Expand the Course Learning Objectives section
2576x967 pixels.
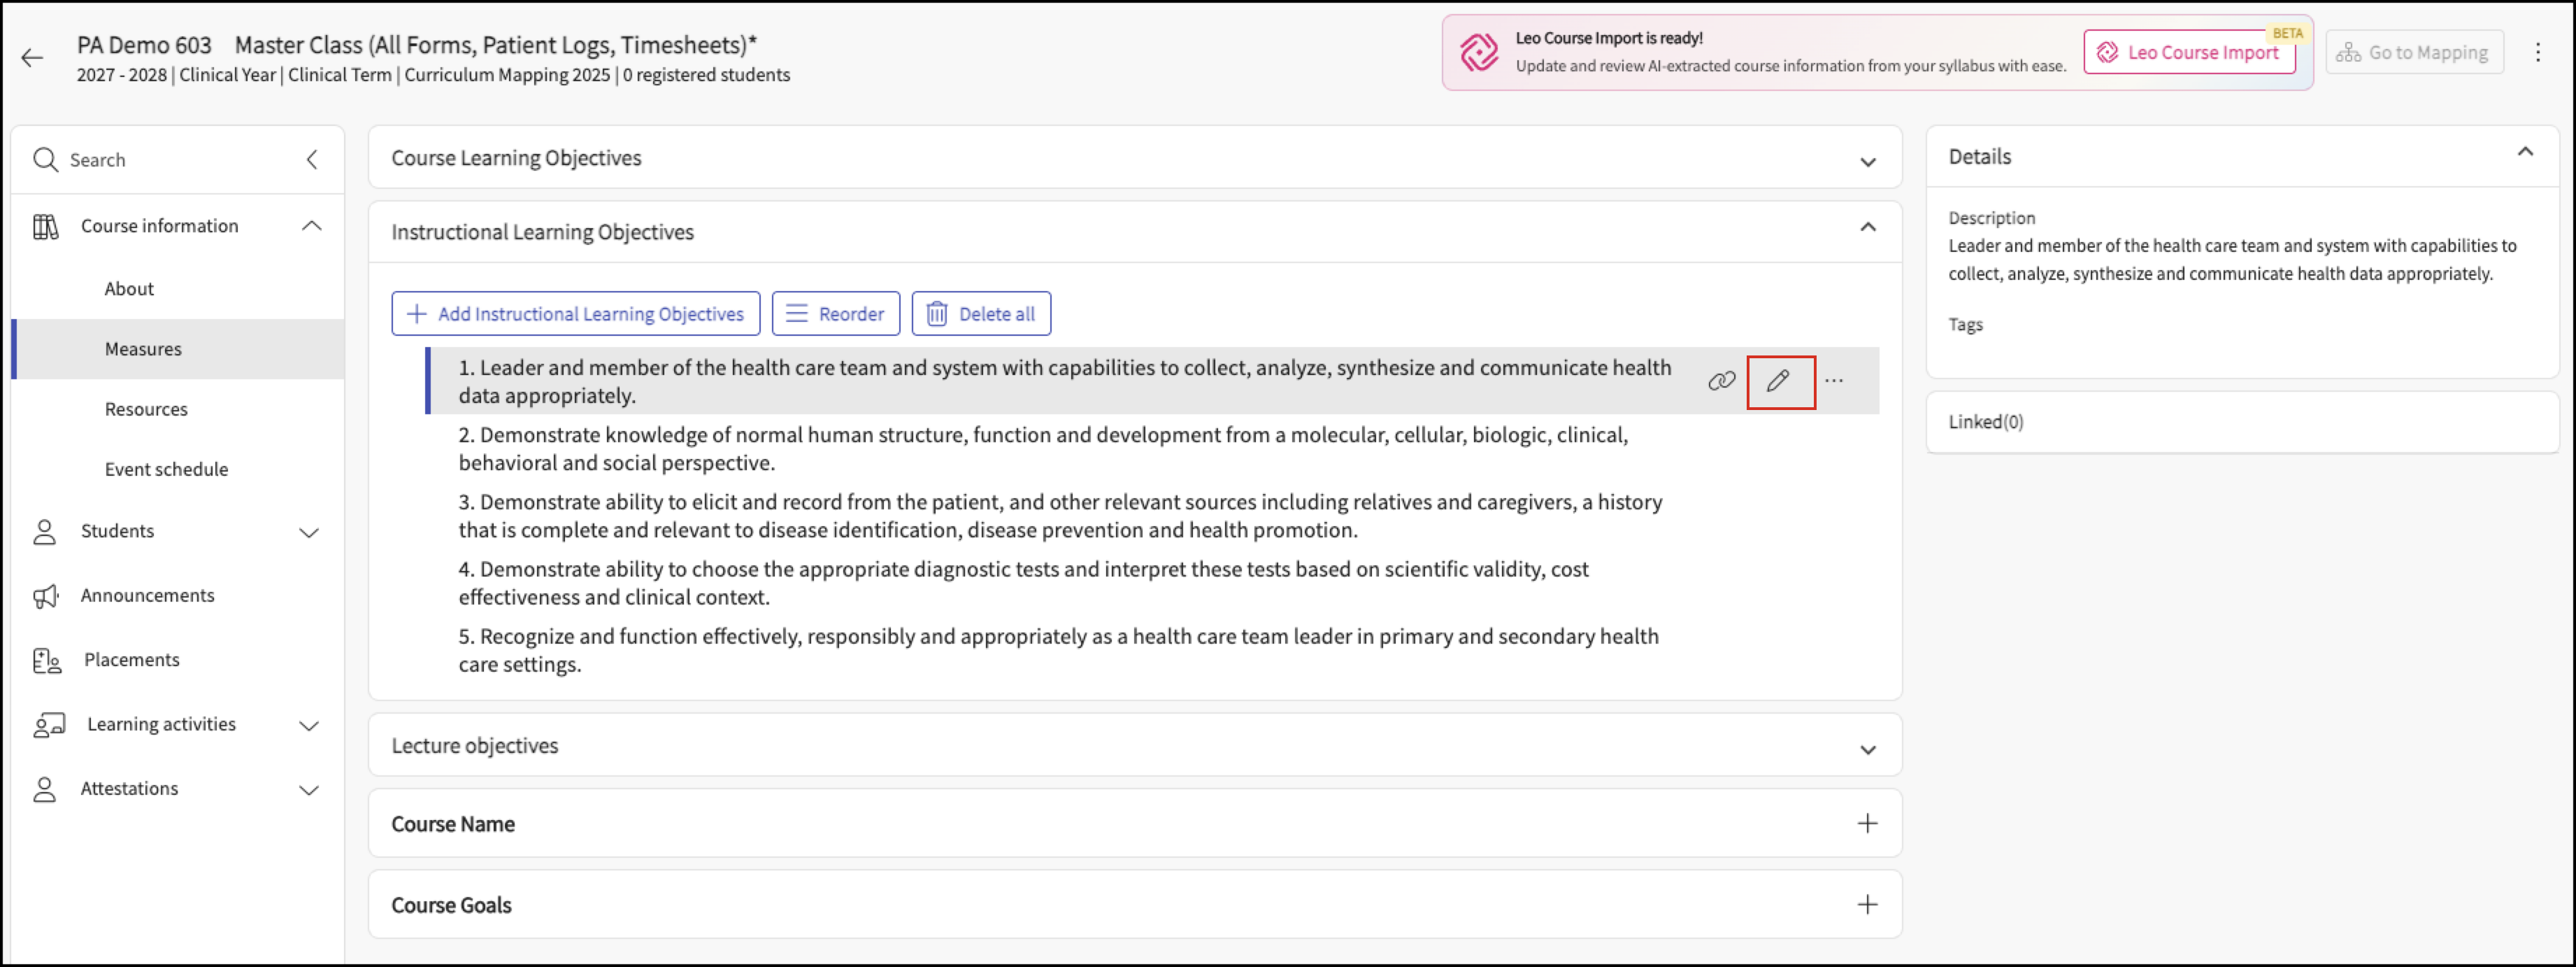(x=1868, y=161)
